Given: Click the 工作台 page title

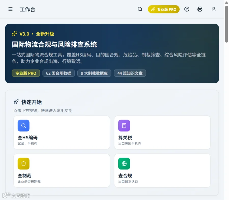Looking at the screenshot, I should 27,9.
